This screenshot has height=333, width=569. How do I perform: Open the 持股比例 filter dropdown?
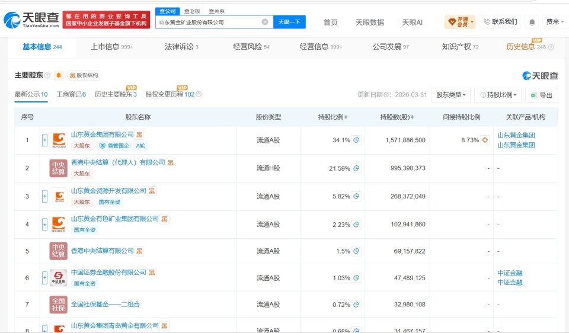click(498, 95)
